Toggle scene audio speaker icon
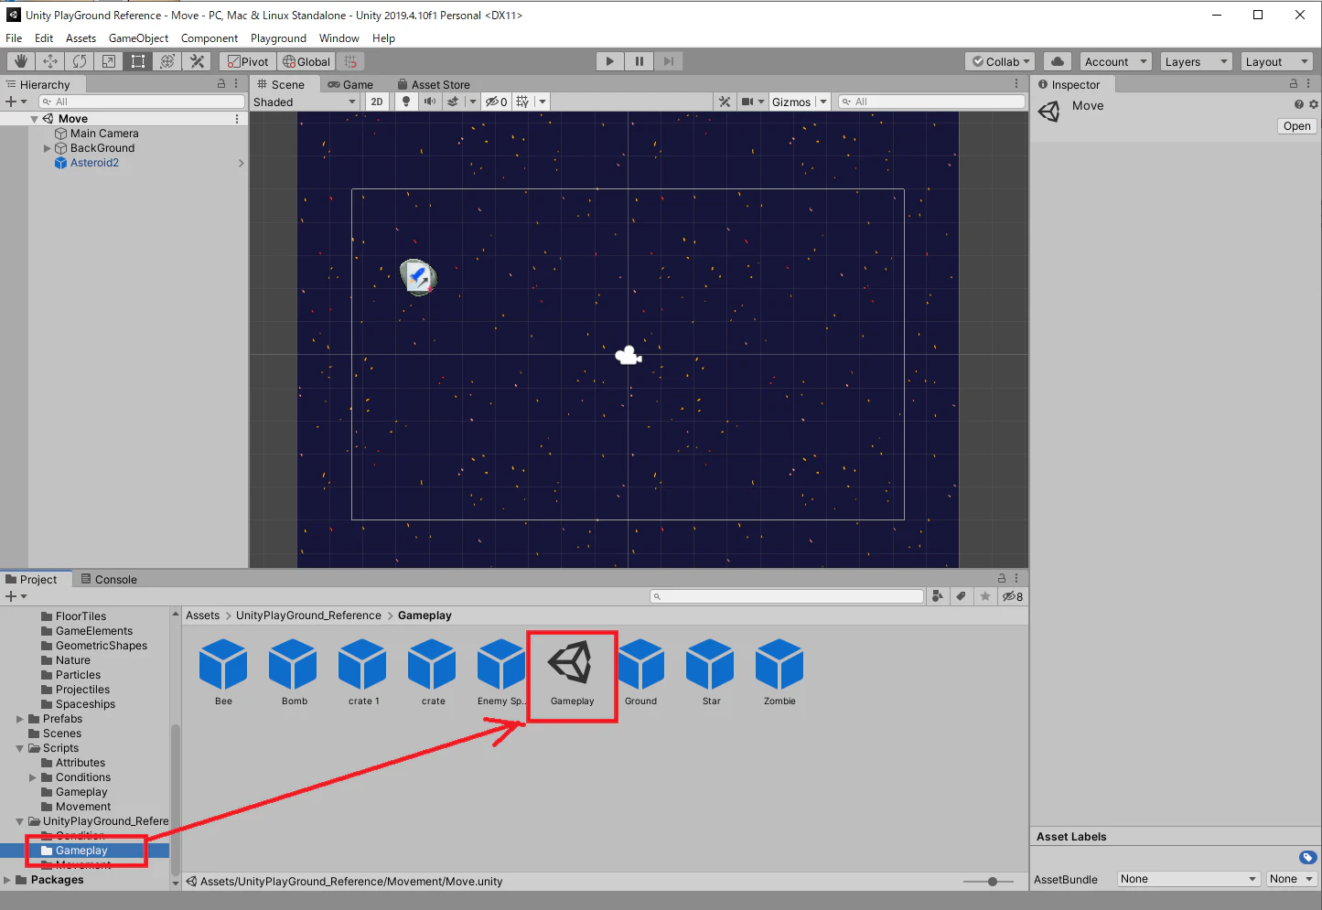Viewport: 1322px width, 910px height. (429, 102)
